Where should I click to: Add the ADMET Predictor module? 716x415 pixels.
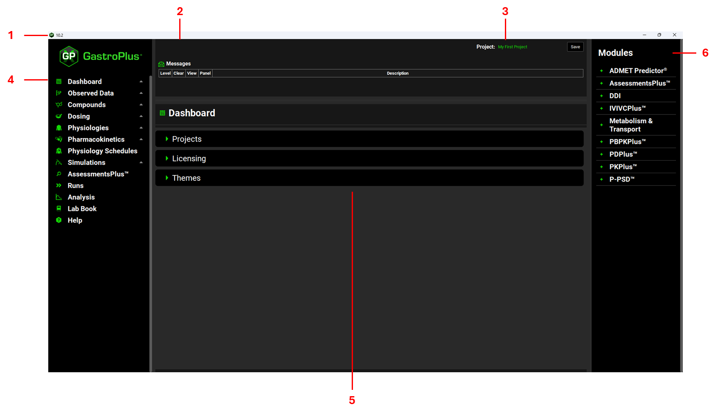tap(601, 71)
